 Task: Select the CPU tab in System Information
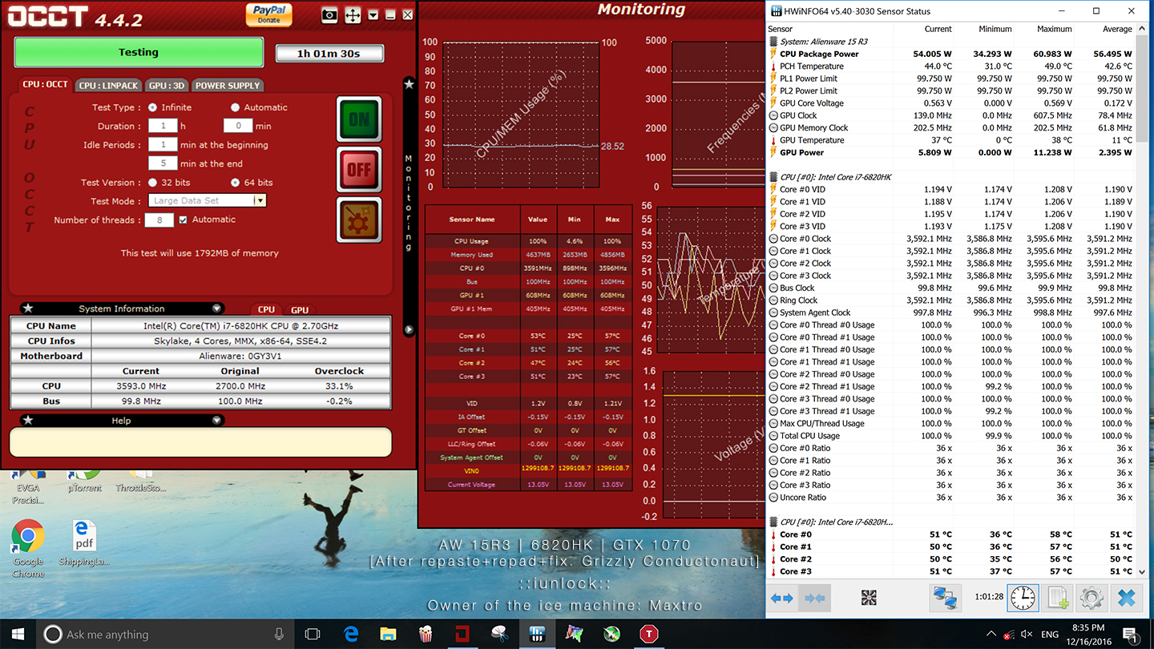(x=266, y=310)
